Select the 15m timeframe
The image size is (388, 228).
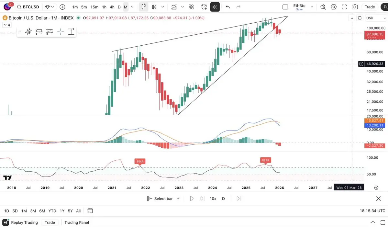coord(94,7)
